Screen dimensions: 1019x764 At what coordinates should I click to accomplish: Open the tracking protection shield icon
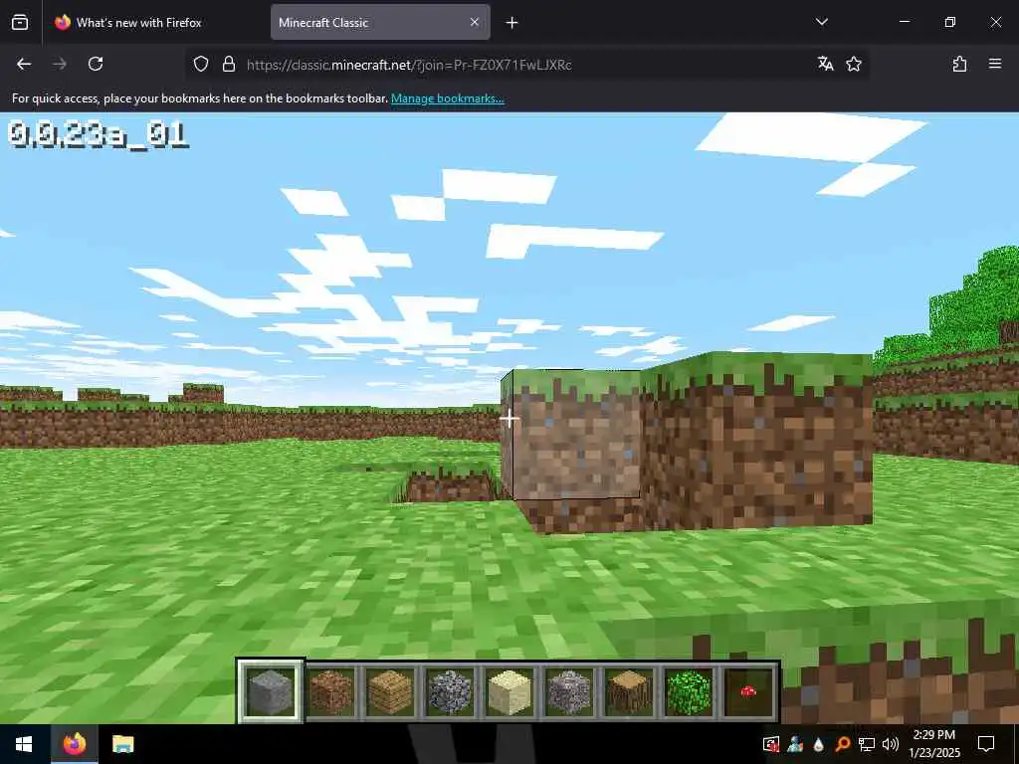pyautogui.click(x=201, y=64)
